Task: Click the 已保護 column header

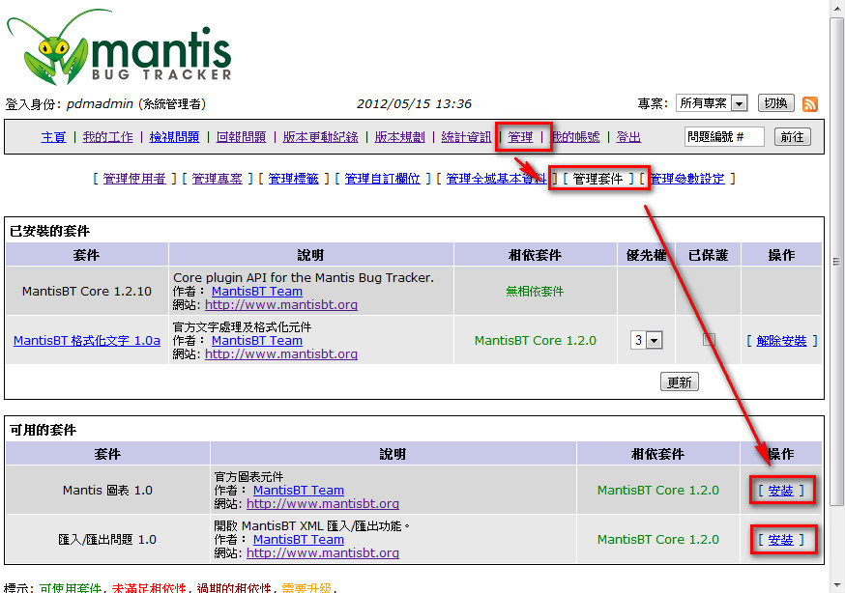Action: 708,255
